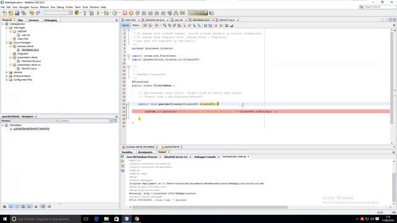Click the Find Selection icon in editor toolbar
Viewport: 397px width, 223px height.
164,25
